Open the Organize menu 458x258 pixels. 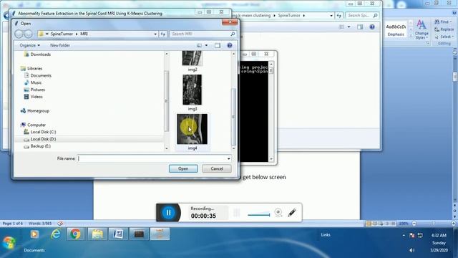coord(29,45)
